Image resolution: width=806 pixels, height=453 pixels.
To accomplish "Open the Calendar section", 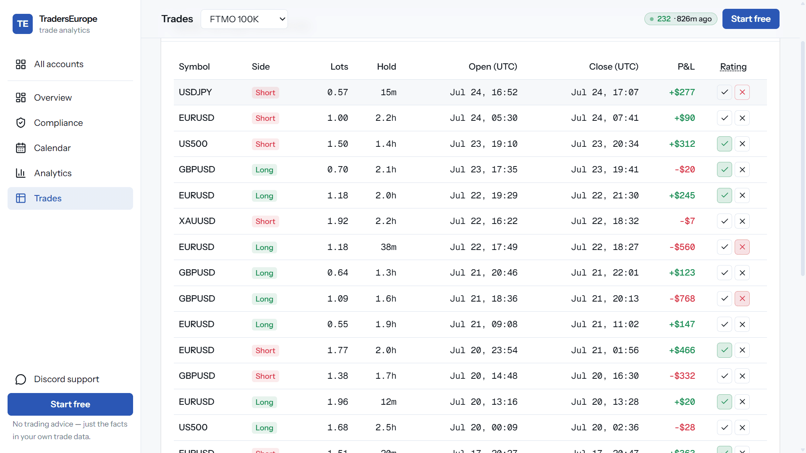I will pyautogui.click(x=70, y=148).
